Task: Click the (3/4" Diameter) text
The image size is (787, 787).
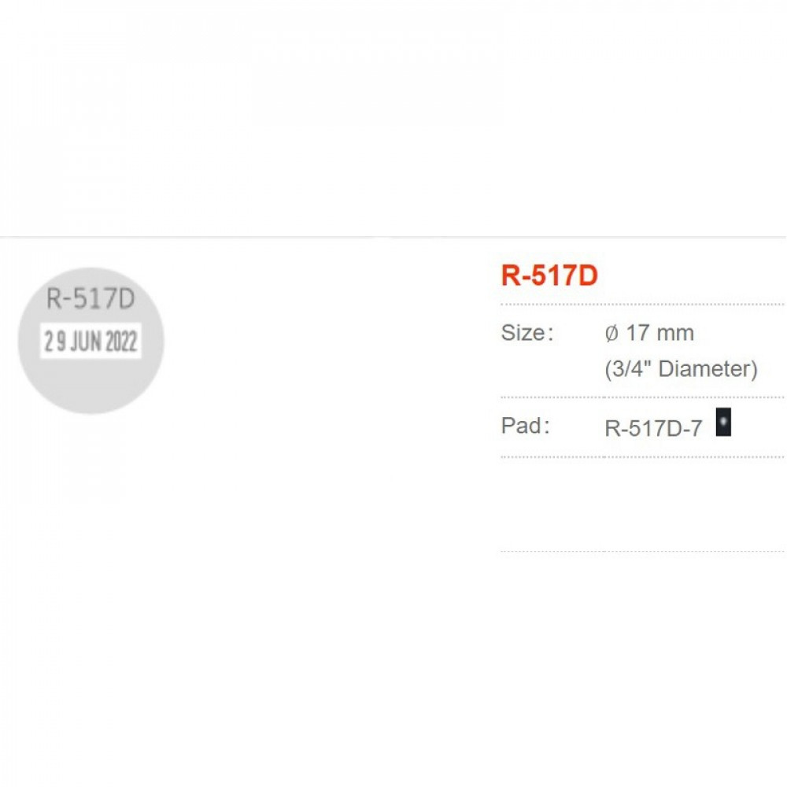Action: 681,368
